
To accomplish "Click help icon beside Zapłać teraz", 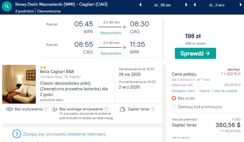I will pyautogui.click(x=153, y=109).
